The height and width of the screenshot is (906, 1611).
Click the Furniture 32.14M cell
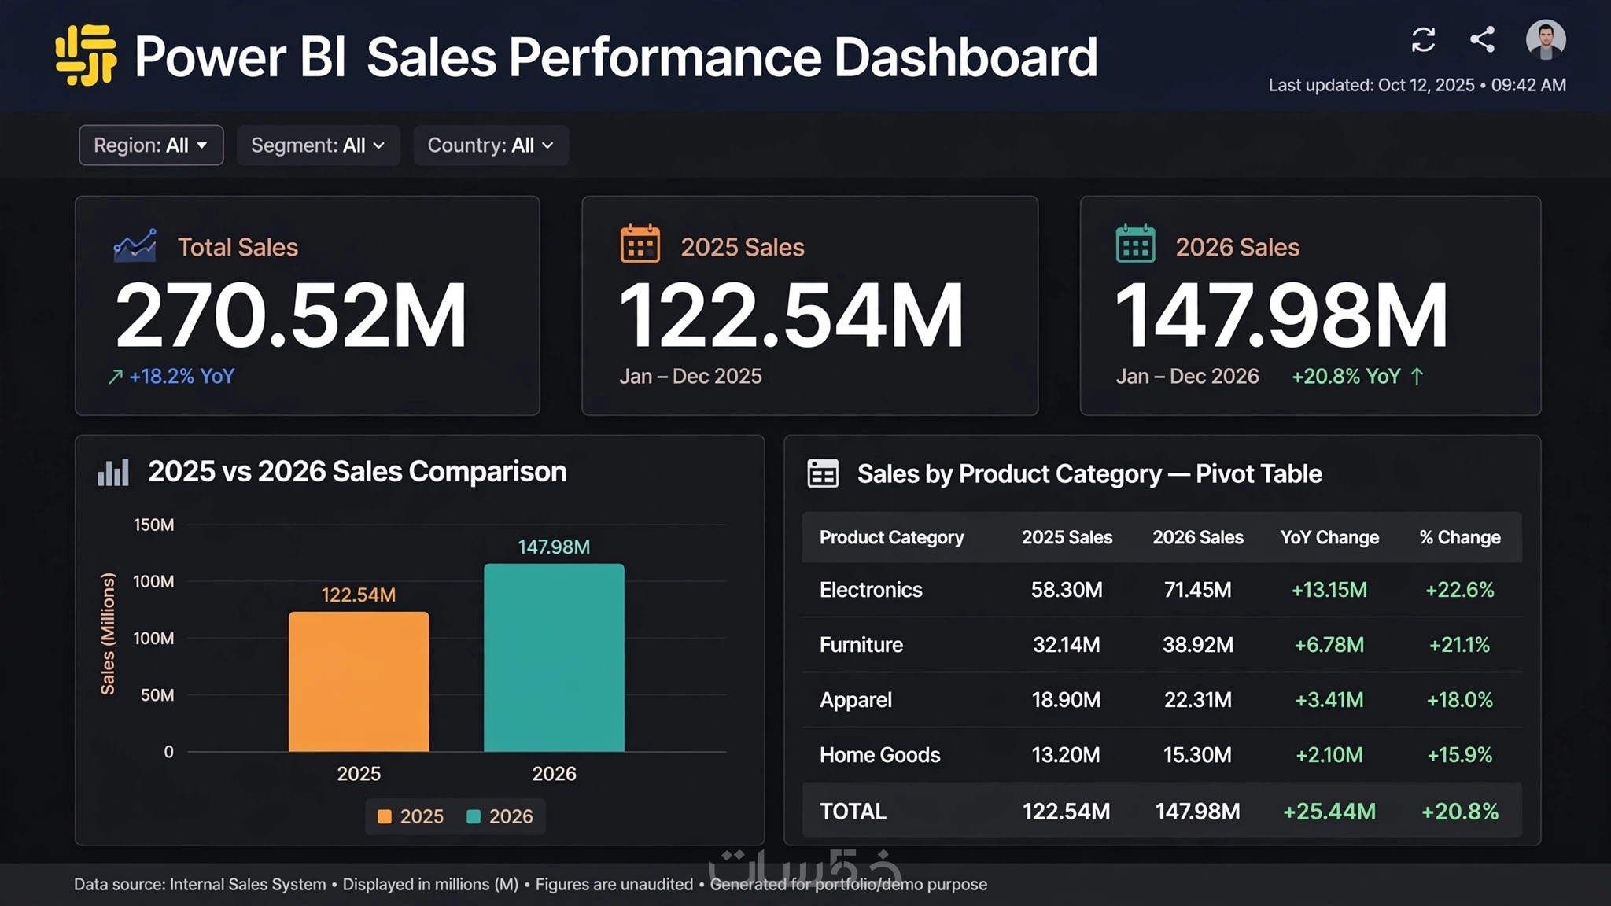[x=1067, y=645]
